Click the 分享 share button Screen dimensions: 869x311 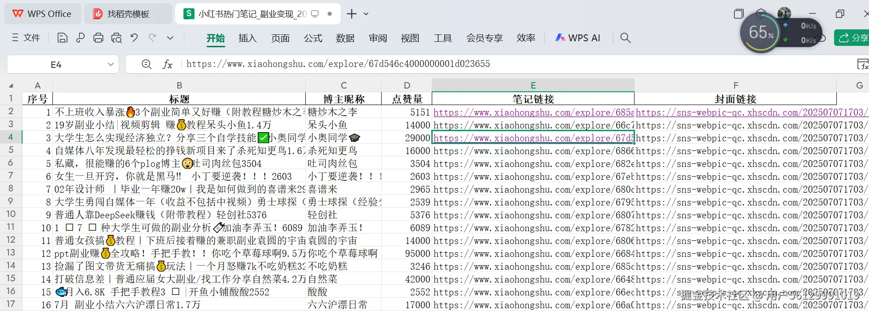click(x=852, y=38)
